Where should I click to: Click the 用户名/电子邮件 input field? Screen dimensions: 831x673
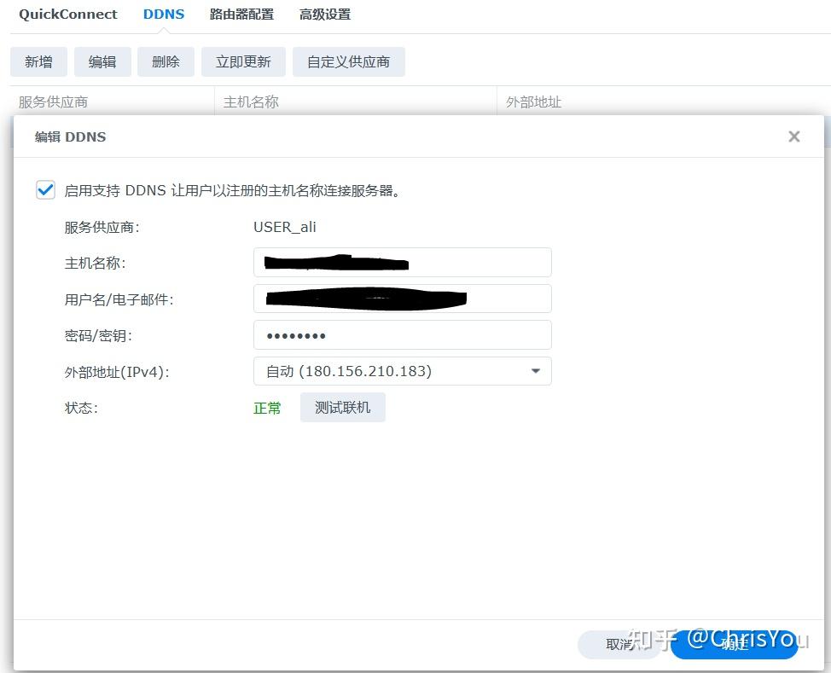tap(402, 299)
